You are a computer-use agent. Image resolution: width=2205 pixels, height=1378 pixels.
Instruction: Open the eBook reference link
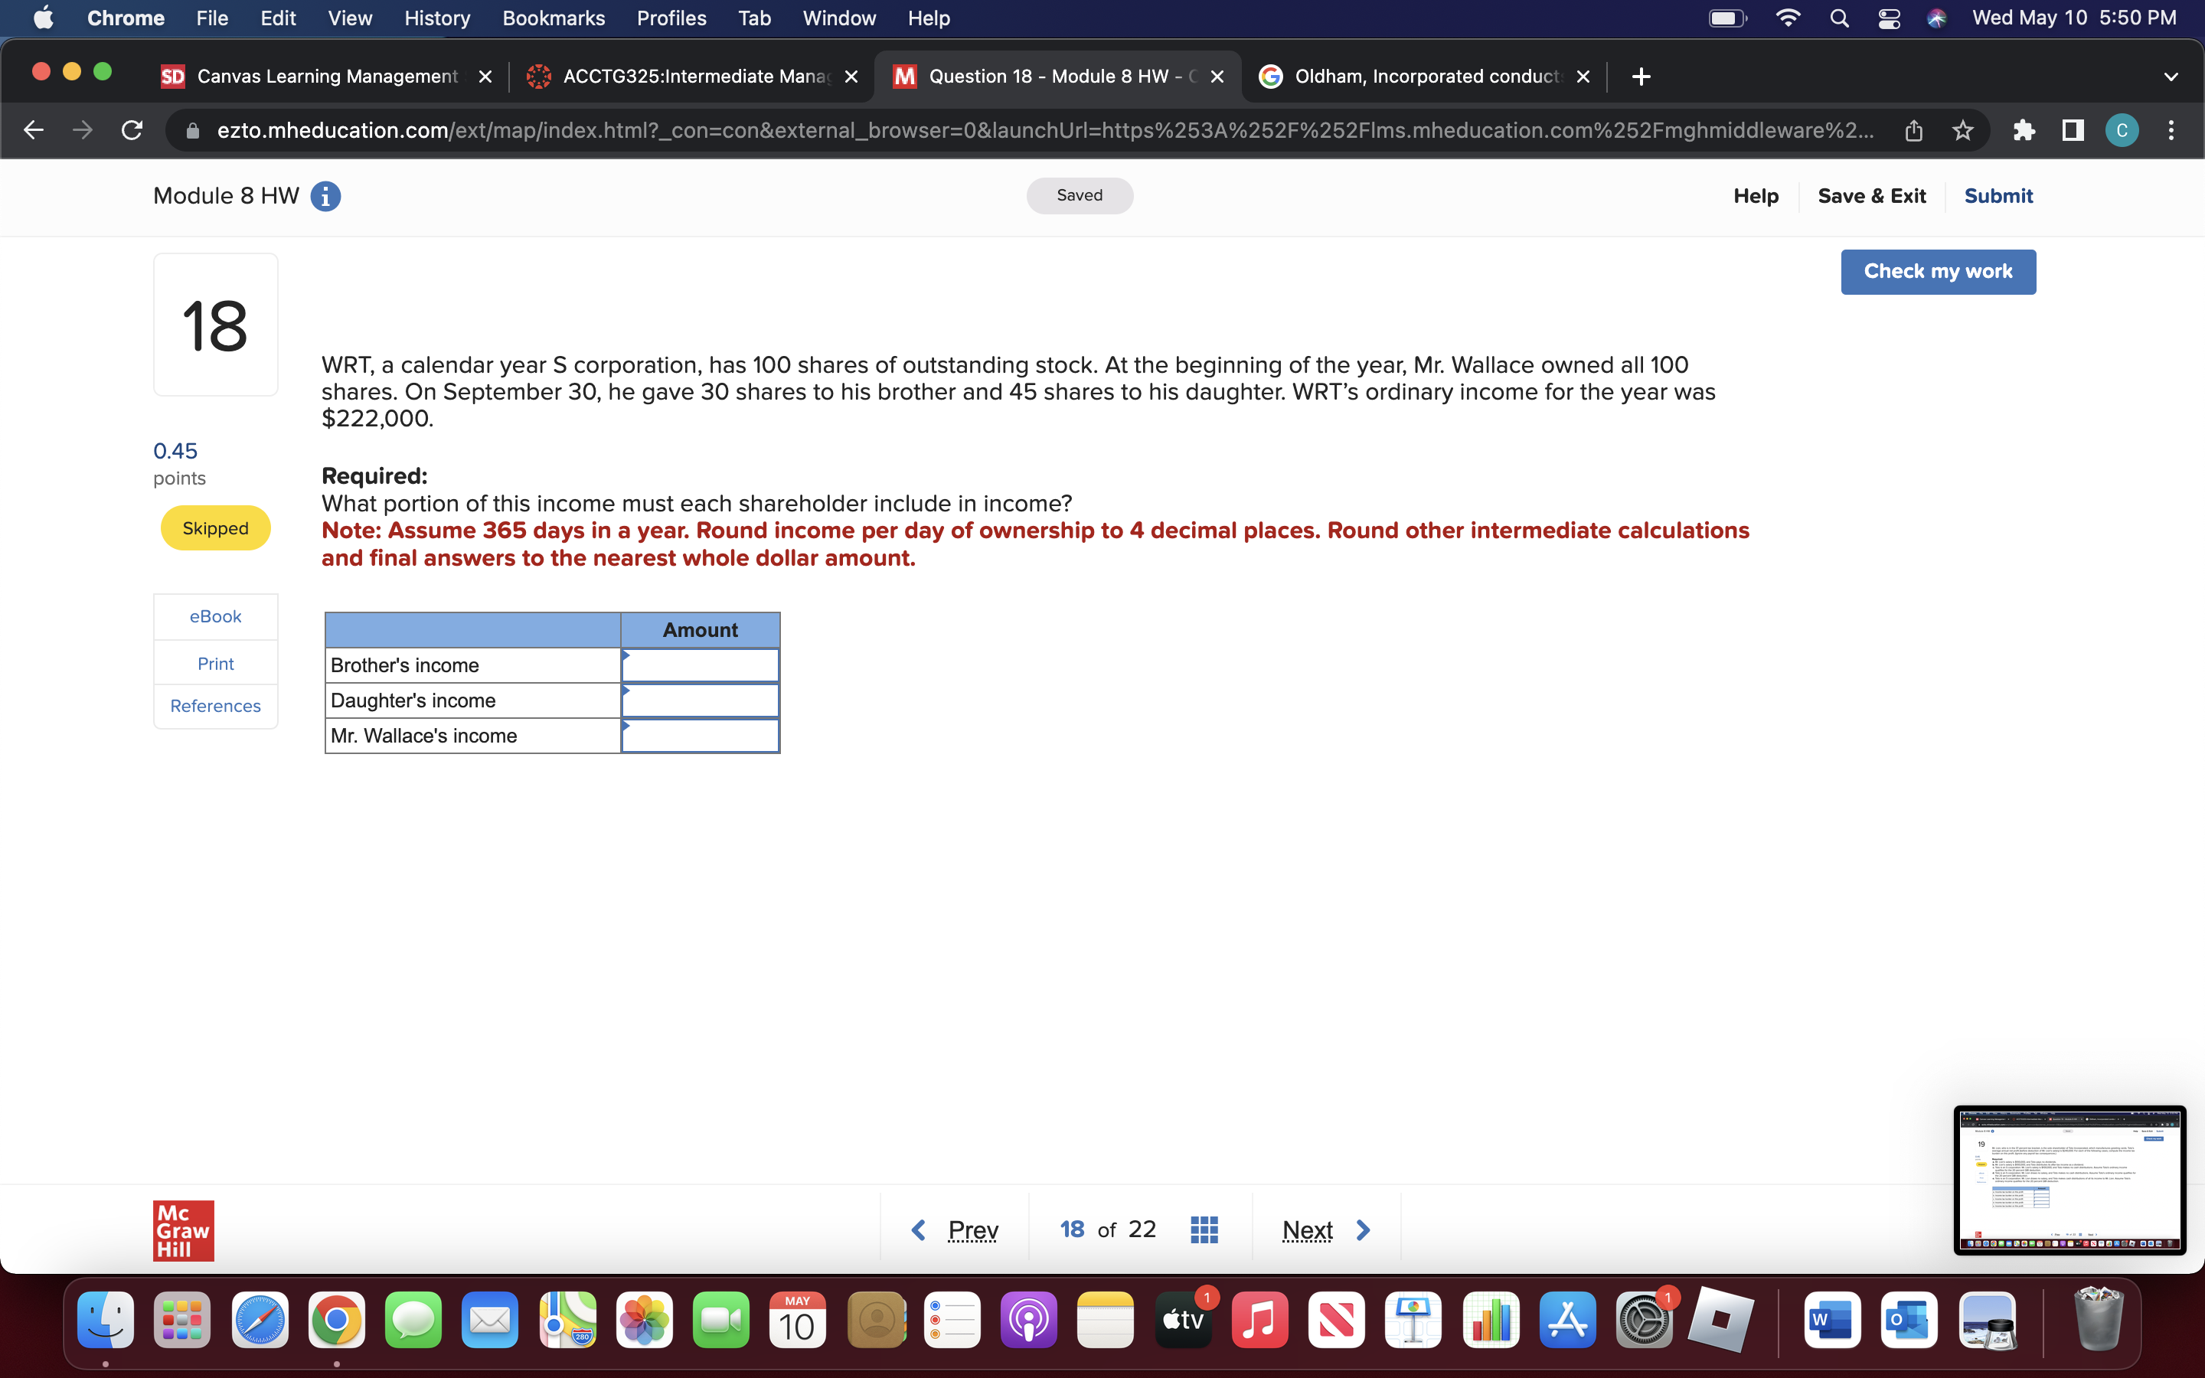click(215, 616)
